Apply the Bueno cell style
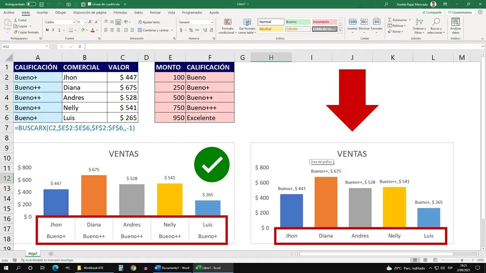The width and height of the screenshot is (486, 273). 298,22
